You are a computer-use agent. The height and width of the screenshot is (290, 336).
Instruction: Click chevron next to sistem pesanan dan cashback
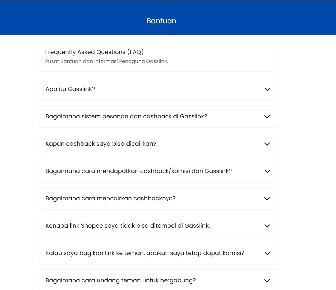click(x=267, y=117)
